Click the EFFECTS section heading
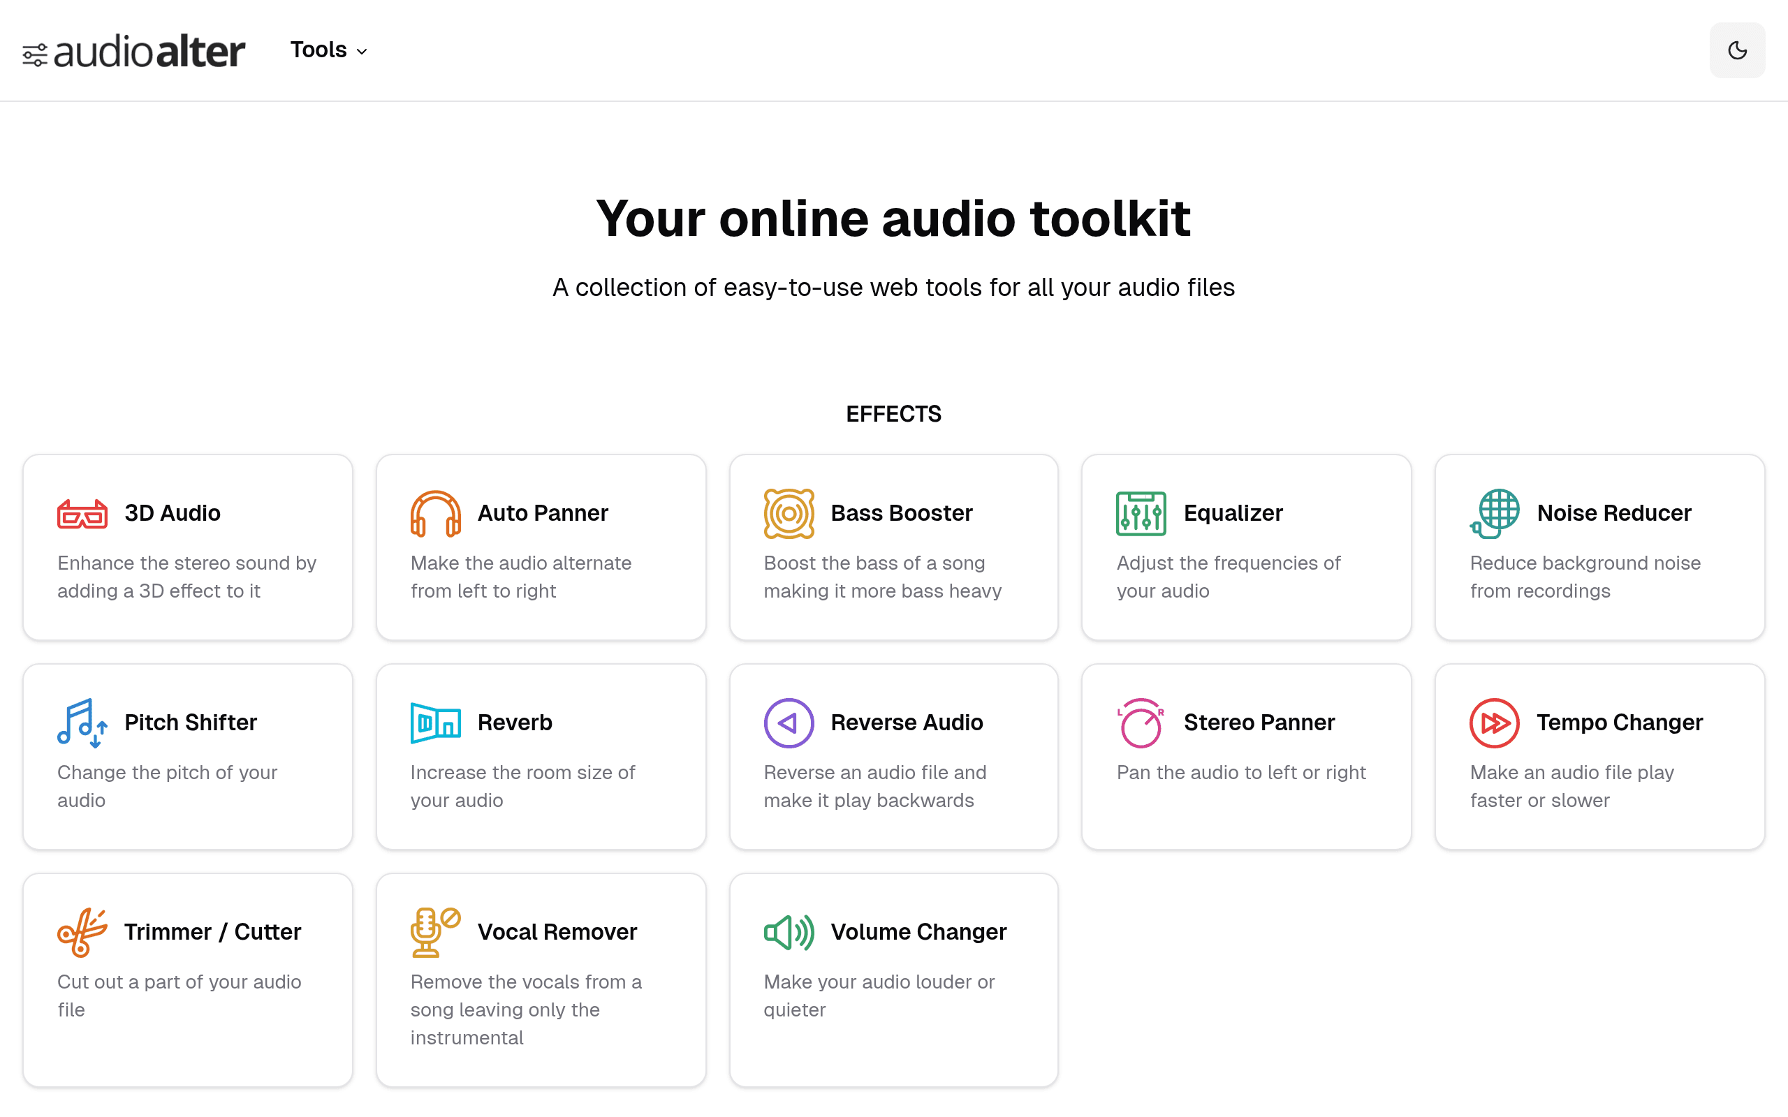The image size is (1788, 1117). click(x=893, y=414)
